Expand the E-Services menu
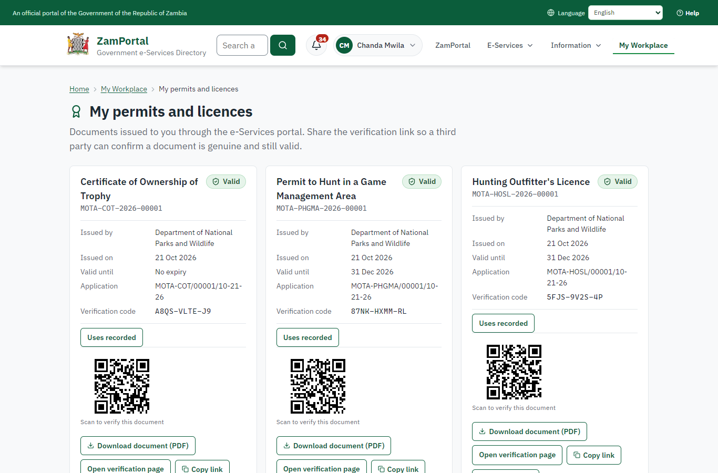The height and width of the screenshot is (473, 718). click(x=510, y=45)
